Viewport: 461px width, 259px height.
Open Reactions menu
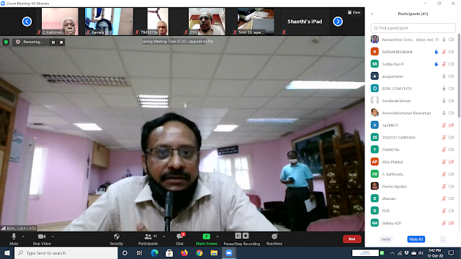point(274,239)
